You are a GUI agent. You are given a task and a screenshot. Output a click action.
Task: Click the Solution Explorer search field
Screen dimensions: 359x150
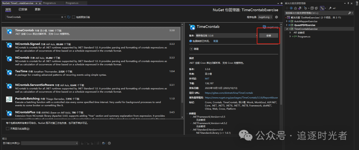(x=316, y=13)
